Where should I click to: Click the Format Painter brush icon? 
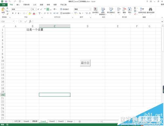tap(7, 14)
